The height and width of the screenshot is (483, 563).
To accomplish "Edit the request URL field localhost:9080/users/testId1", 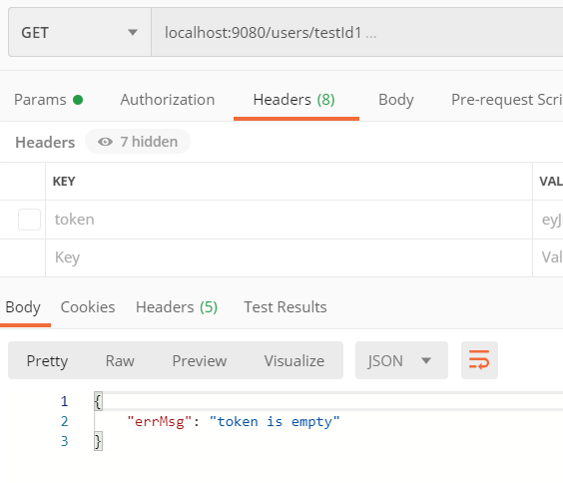I will click(x=357, y=32).
